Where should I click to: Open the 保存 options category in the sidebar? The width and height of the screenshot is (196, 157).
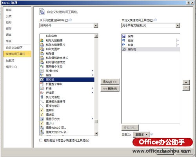point(9,29)
